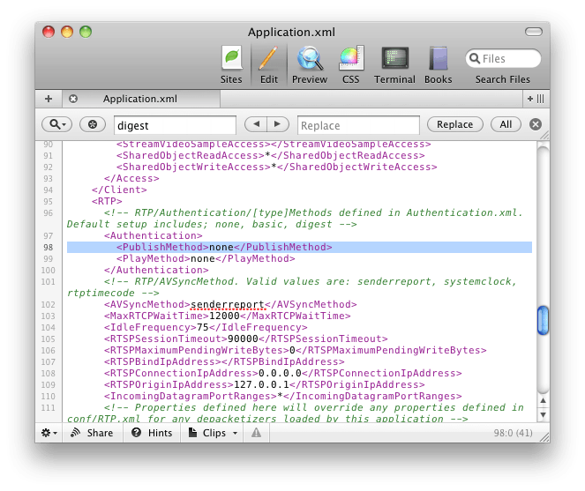Open the find options magnifier dropdown

pos(57,124)
